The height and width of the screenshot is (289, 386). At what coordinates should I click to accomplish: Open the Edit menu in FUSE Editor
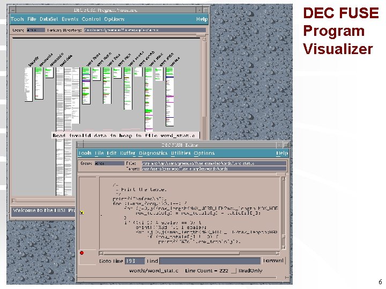112,153
